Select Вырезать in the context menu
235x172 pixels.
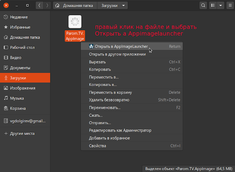pos(132,62)
